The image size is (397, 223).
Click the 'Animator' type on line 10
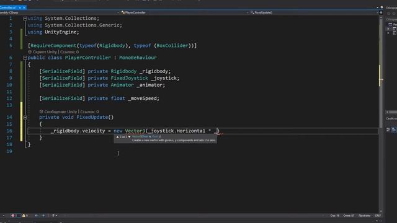(x=122, y=85)
